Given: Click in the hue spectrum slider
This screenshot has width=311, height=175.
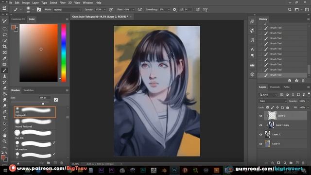Looking at the screenshot, I should 64,53.
